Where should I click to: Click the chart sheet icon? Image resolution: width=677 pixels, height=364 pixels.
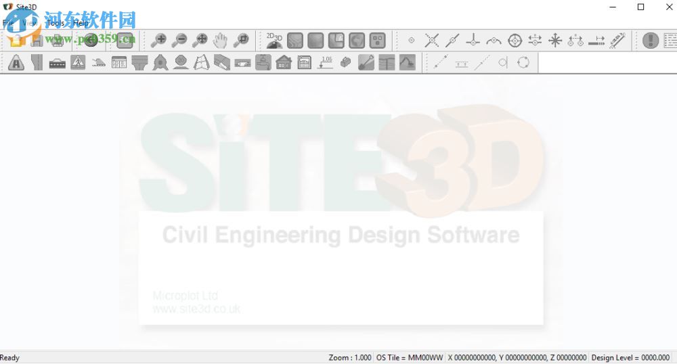[305, 62]
